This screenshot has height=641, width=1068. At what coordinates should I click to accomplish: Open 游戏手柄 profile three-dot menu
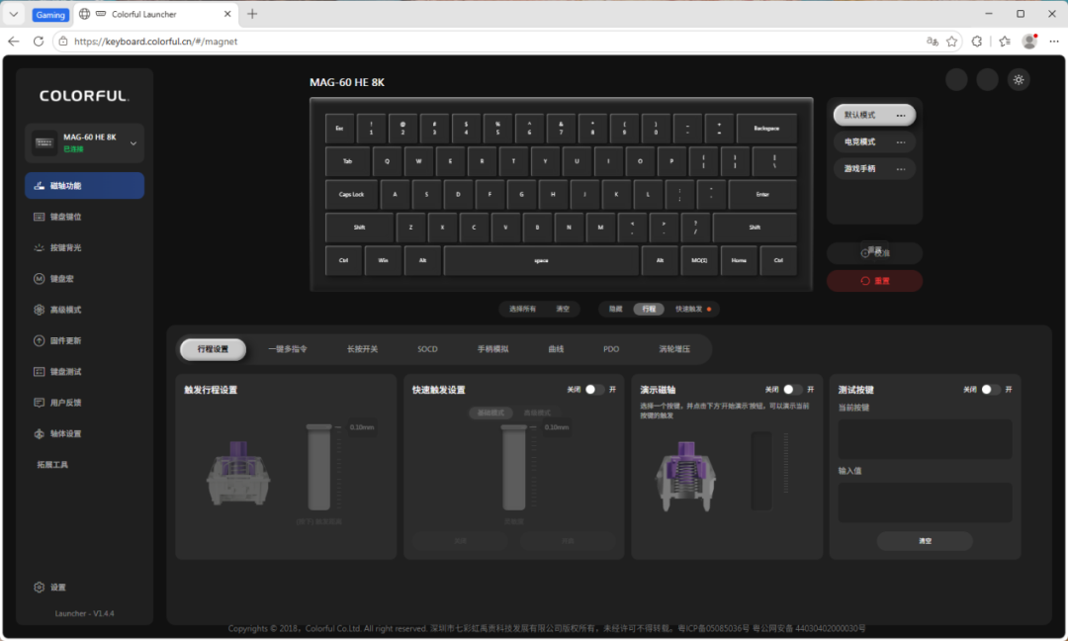[x=901, y=169]
